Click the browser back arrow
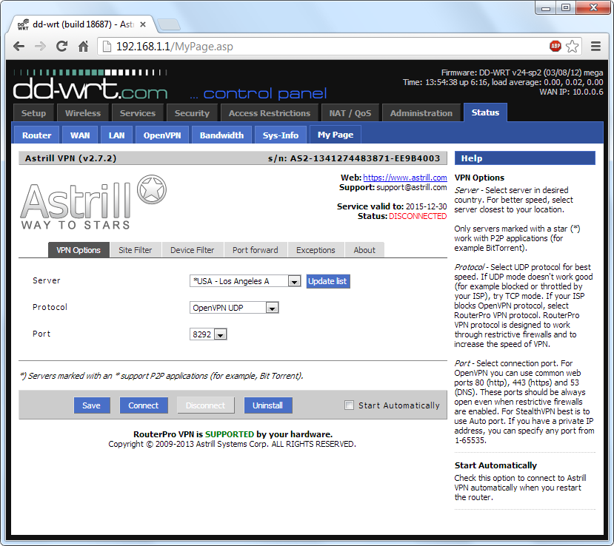Screen dimensions: 614x546 [19, 47]
